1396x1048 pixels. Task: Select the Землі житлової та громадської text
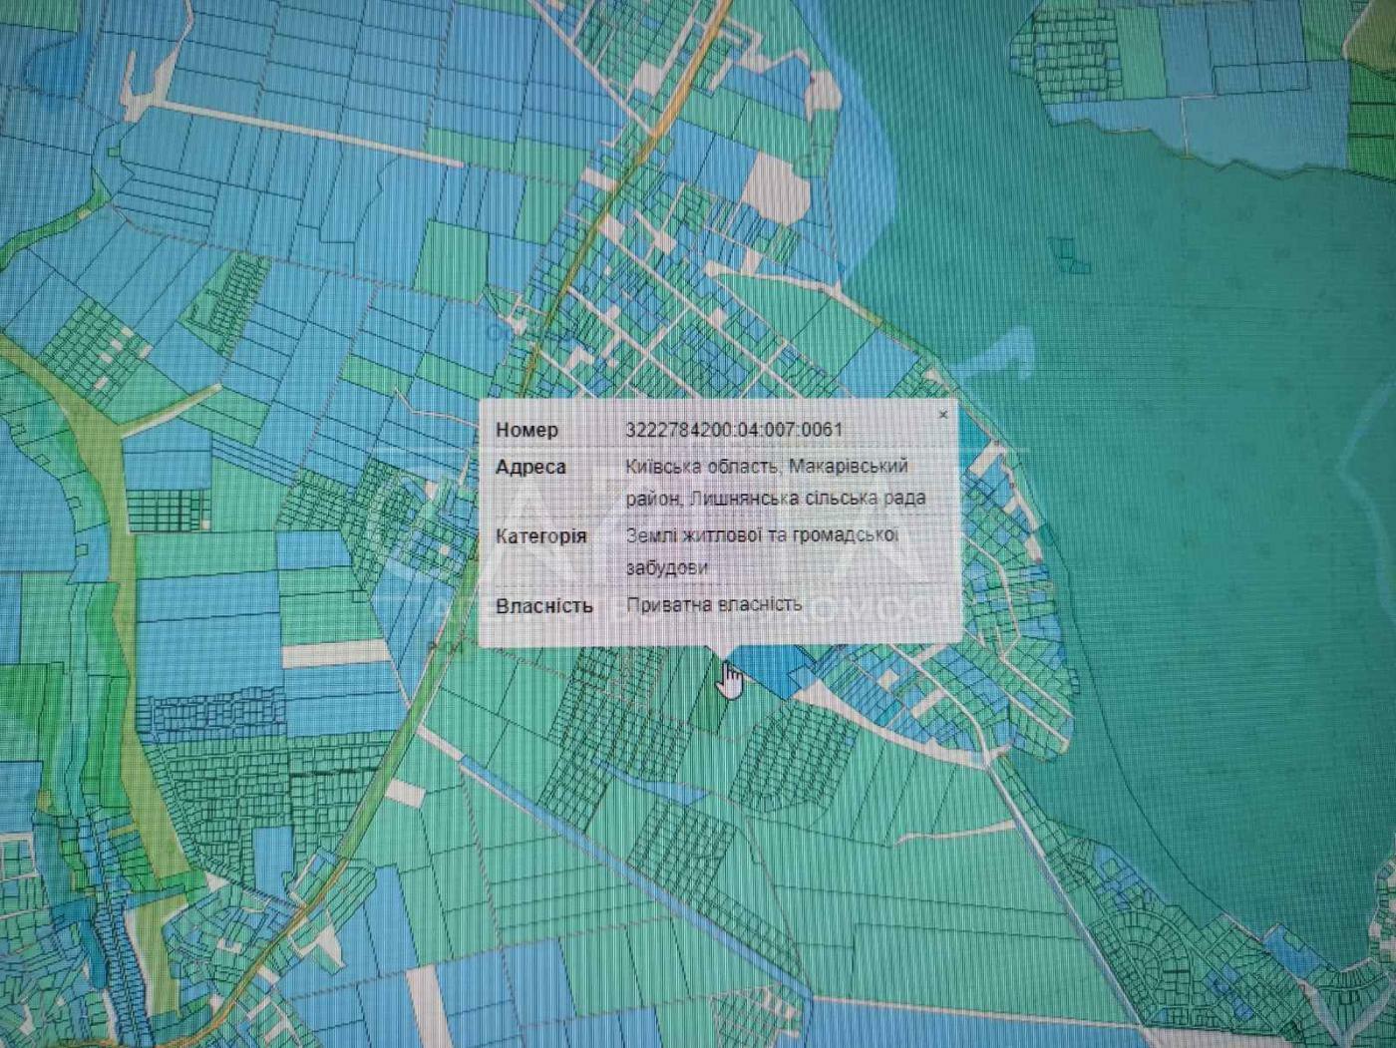(762, 535)
